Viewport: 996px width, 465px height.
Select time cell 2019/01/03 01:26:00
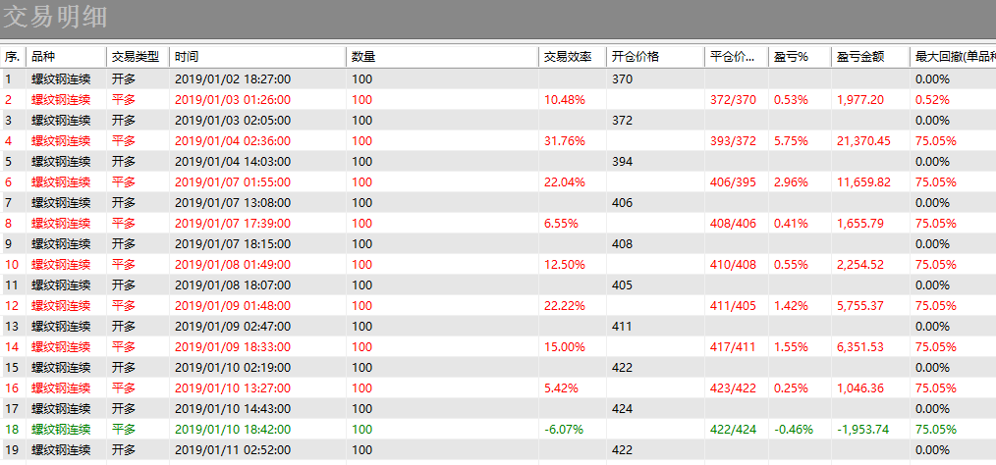click(x=233, y=100)
